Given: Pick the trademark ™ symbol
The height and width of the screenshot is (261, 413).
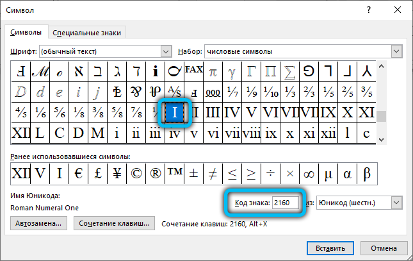Looking at the screenshot, I should coord(174,173).
